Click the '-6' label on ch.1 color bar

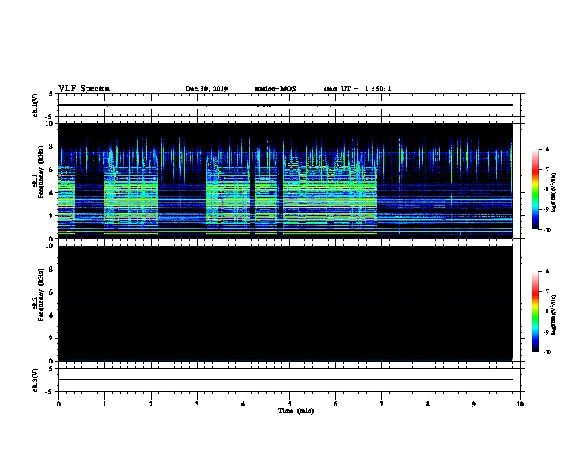546,149
